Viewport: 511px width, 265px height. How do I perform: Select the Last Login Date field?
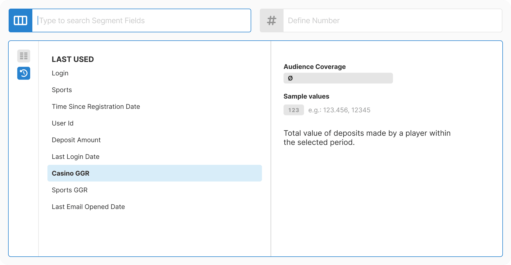click(x=76, y=156)
